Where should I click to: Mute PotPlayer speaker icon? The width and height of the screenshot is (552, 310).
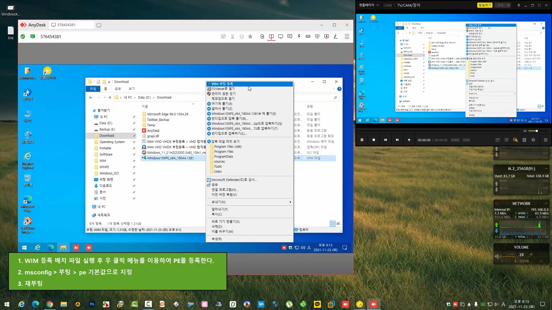(525, 131)
